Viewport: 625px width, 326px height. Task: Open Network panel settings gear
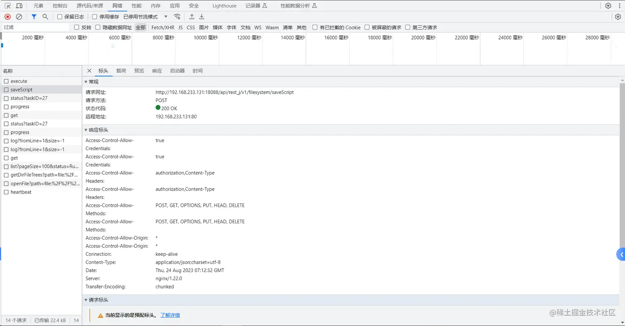pyautogui.click(x=618, y=17)
